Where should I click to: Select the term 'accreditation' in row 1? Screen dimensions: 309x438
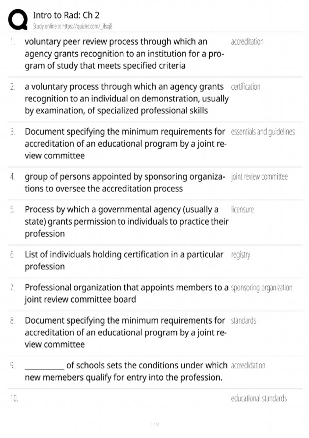point(247,42)
